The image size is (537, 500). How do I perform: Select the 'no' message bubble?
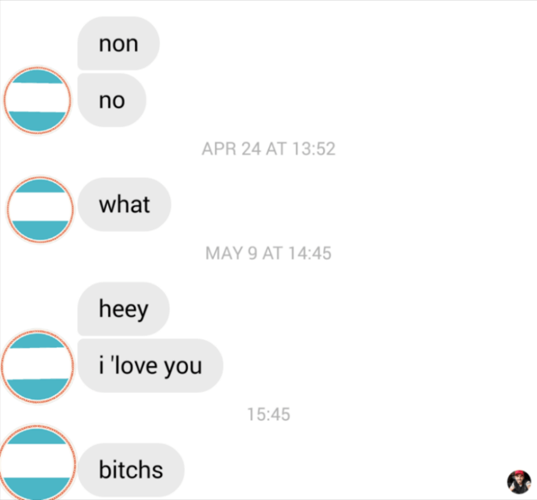pos(112,100)
